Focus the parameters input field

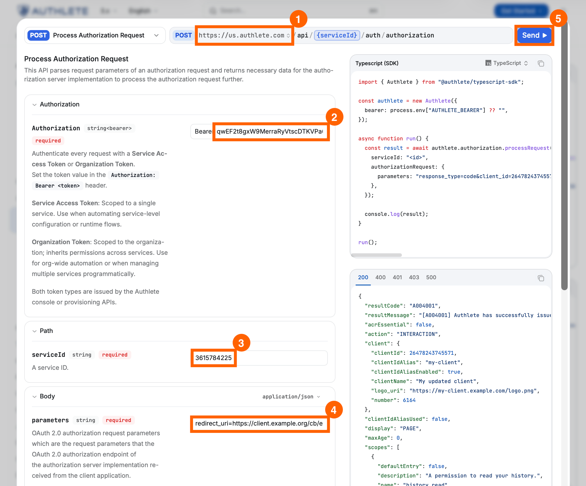pos(259,423)
